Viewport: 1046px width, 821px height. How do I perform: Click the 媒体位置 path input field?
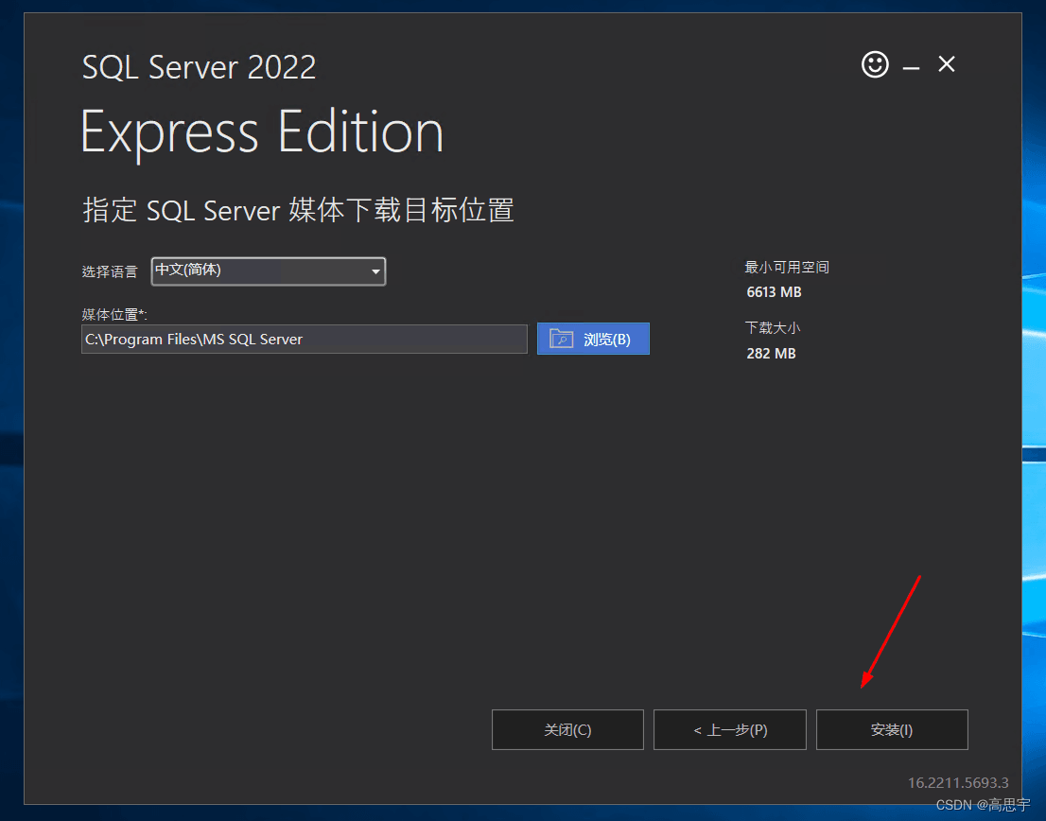click(305, 339)
